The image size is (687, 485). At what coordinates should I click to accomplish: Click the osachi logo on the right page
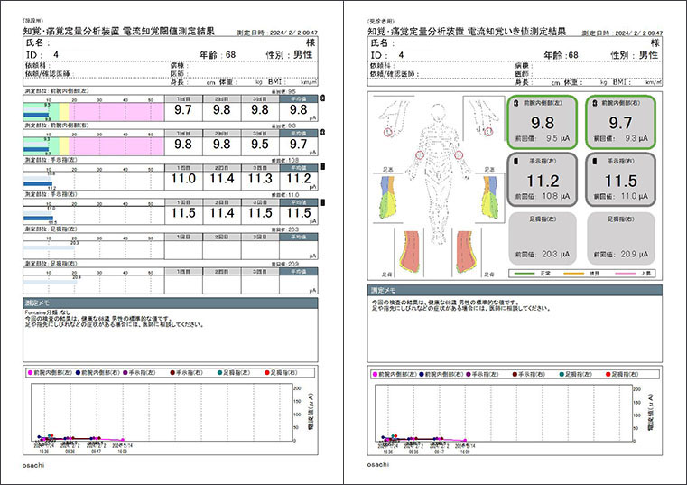[377, 464]
